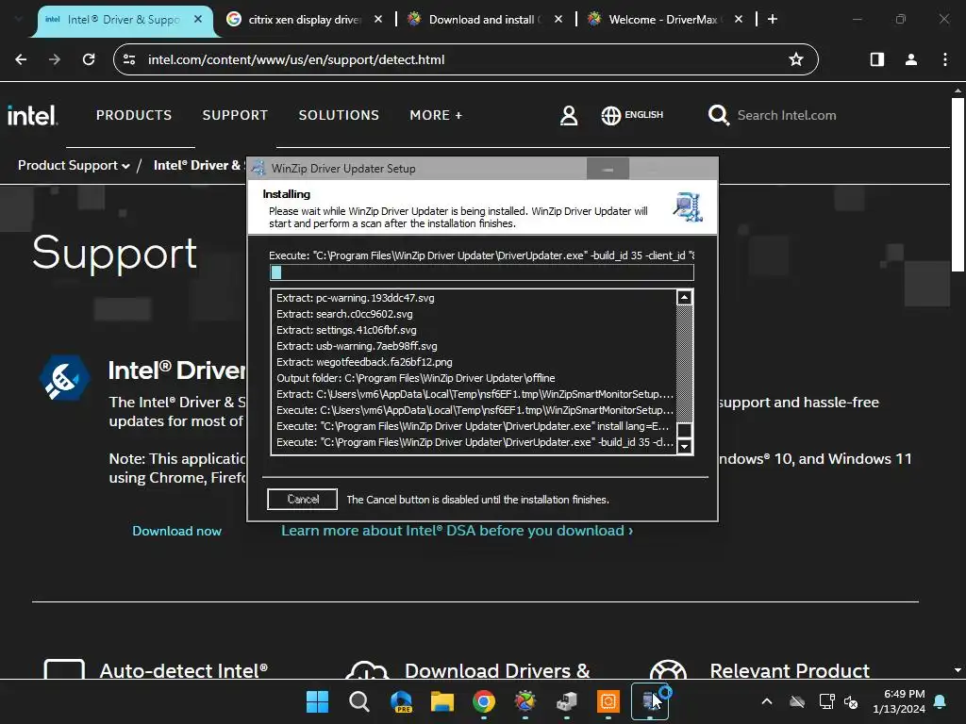Image resolution: width=966 pixels, height=724 pixels.
Task: Click the Download now link
Action: (176, 531)
